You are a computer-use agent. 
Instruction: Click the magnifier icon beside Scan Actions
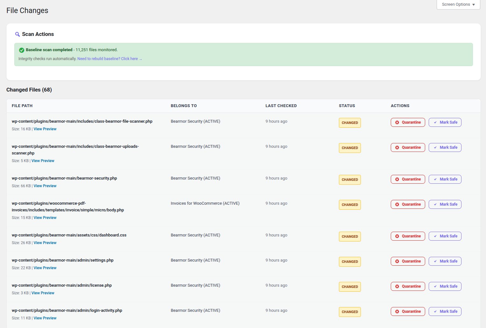18,34
